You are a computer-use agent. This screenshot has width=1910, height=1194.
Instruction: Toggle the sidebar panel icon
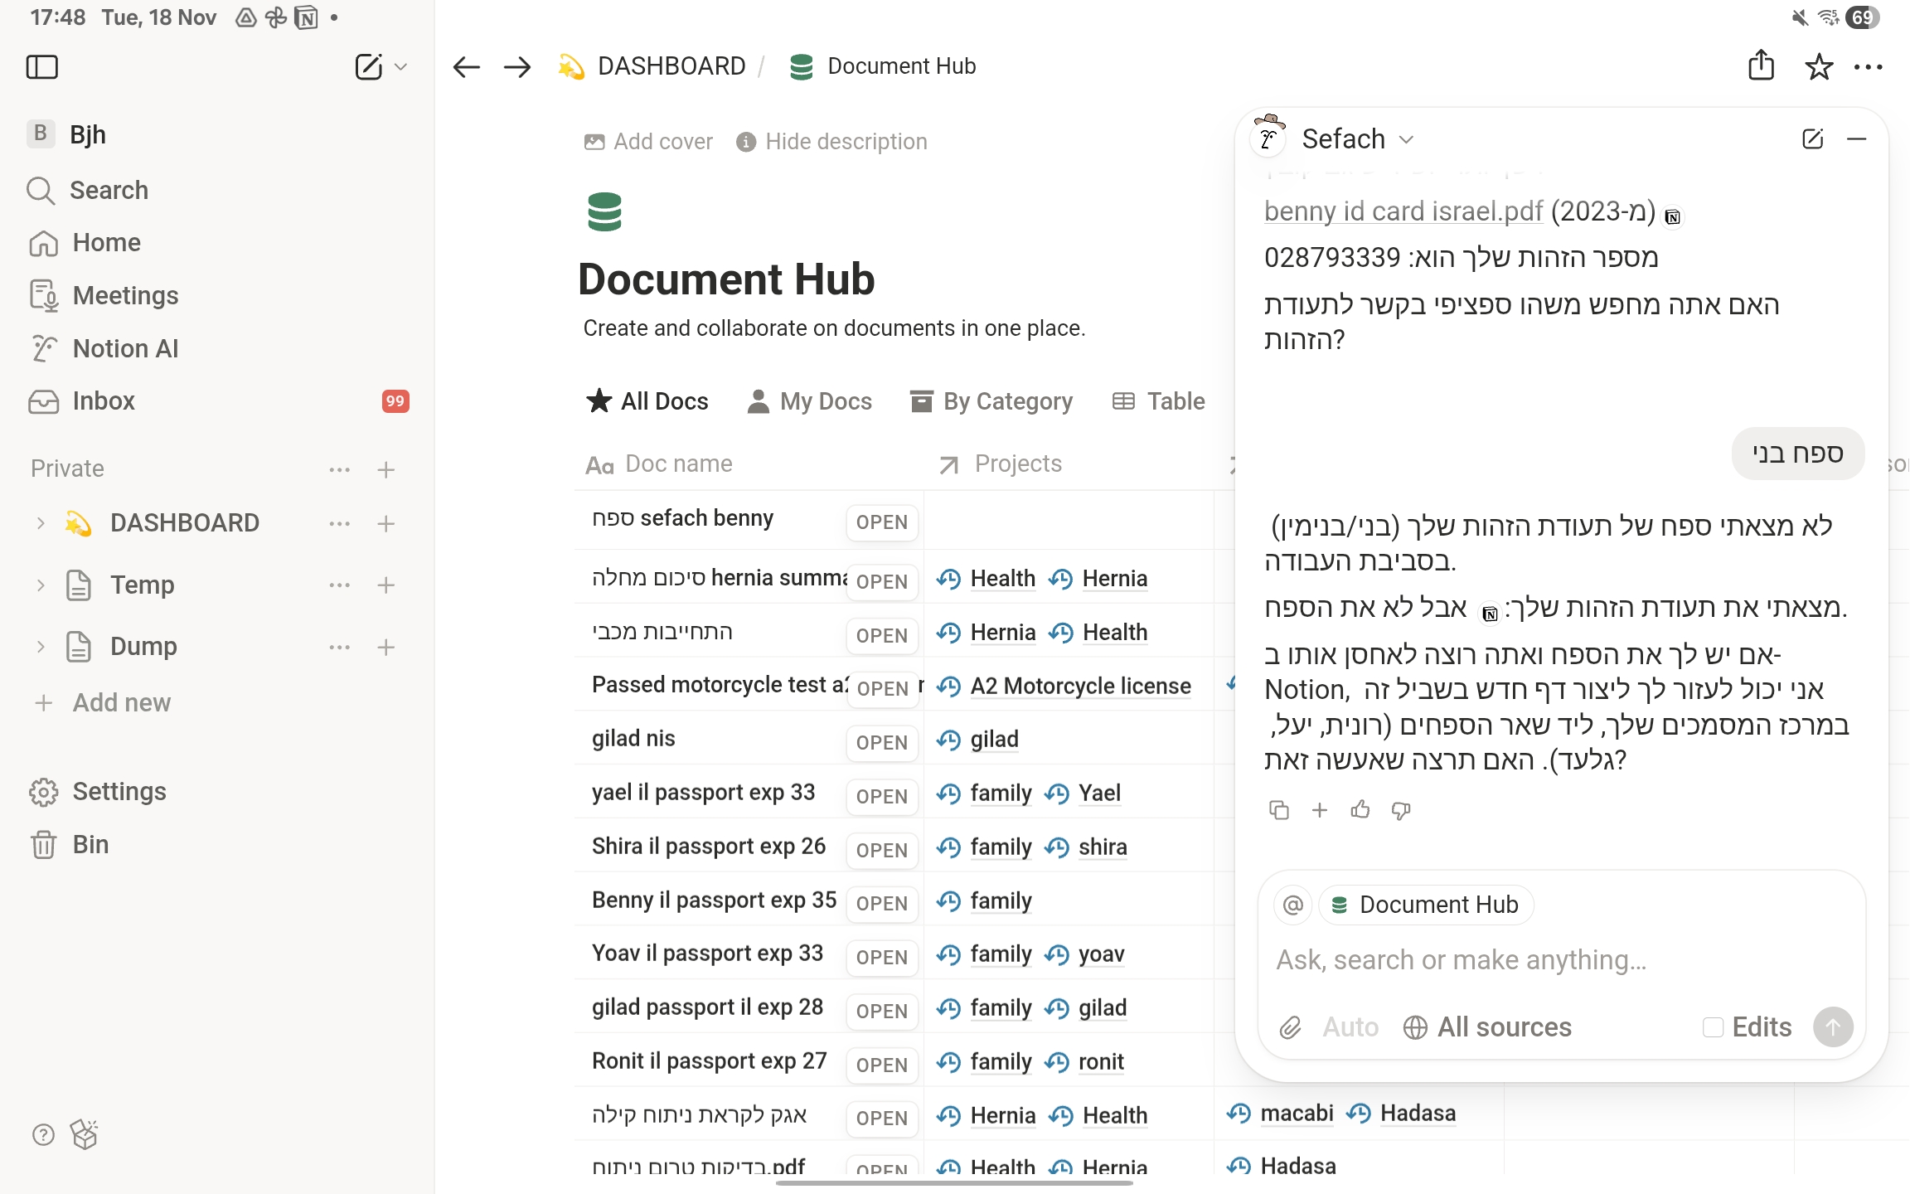pyautogui.click(x=42, y=66)
